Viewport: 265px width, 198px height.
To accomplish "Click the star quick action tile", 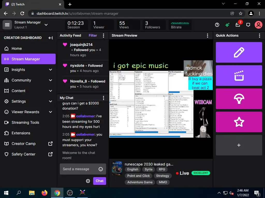I will pos(239,122).
